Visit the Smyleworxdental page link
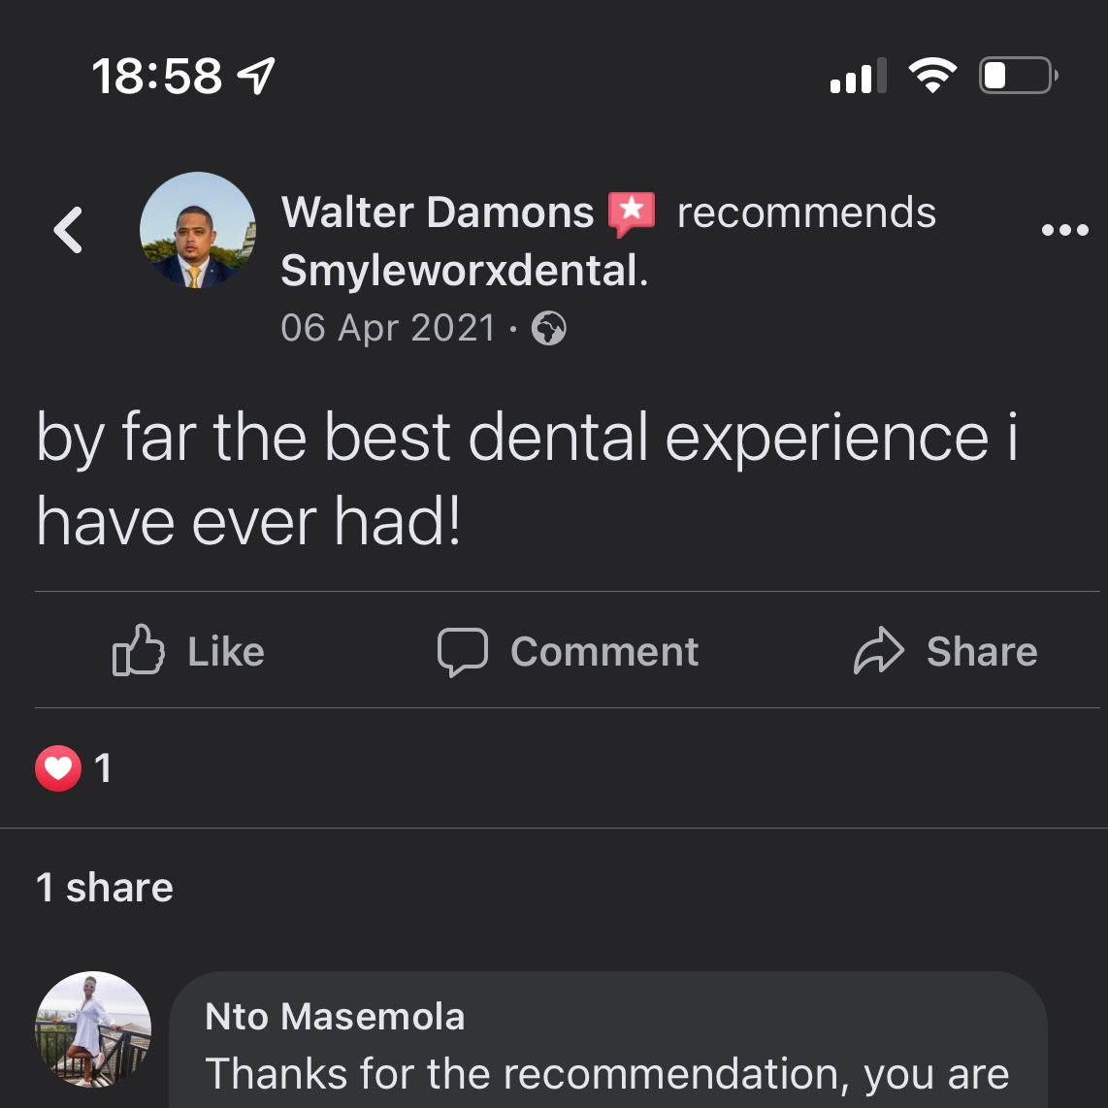The width and height of the screenshot is (1108, 1108). [x=459, y=272]
